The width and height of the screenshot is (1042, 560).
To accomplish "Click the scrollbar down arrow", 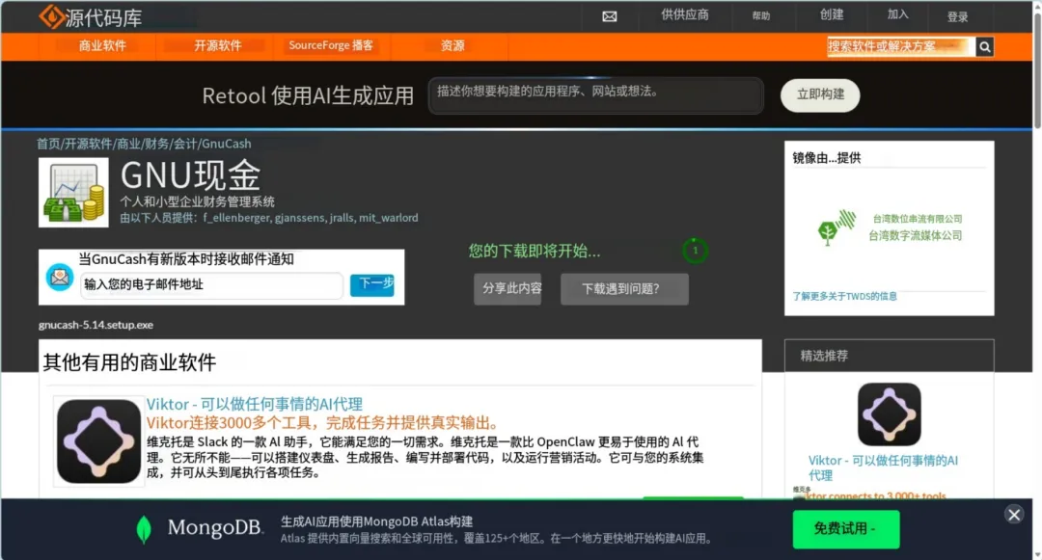I will click(x=1036, y=554).
